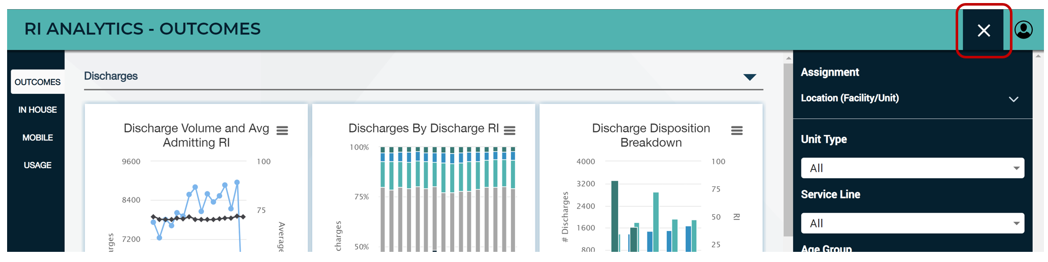Switch to the In House tab
The width and height of the screenshot is (1048, 262).
[x=38, y=110]
